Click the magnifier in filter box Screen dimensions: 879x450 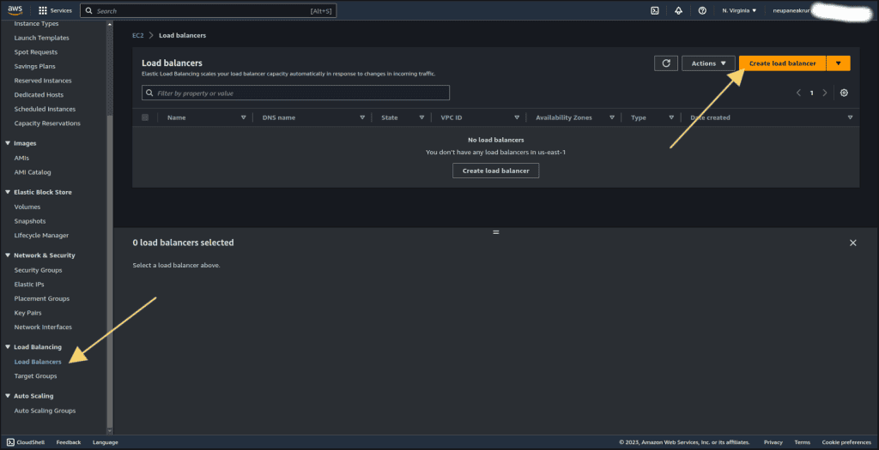tap(149, 93)
